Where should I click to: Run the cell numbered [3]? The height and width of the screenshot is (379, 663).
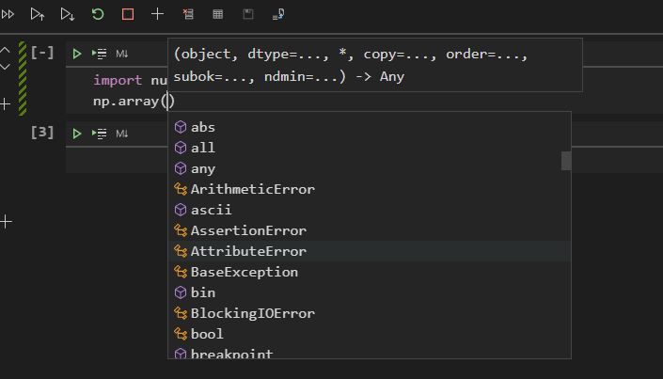click(77, 134)
